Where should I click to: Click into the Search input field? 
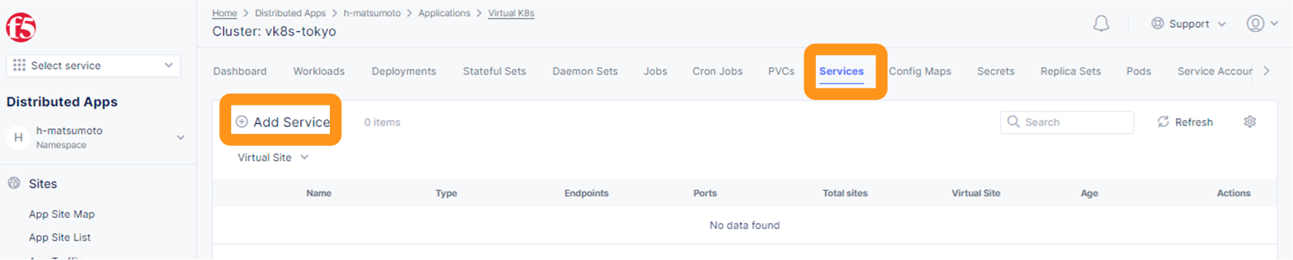coord(1067,122)
